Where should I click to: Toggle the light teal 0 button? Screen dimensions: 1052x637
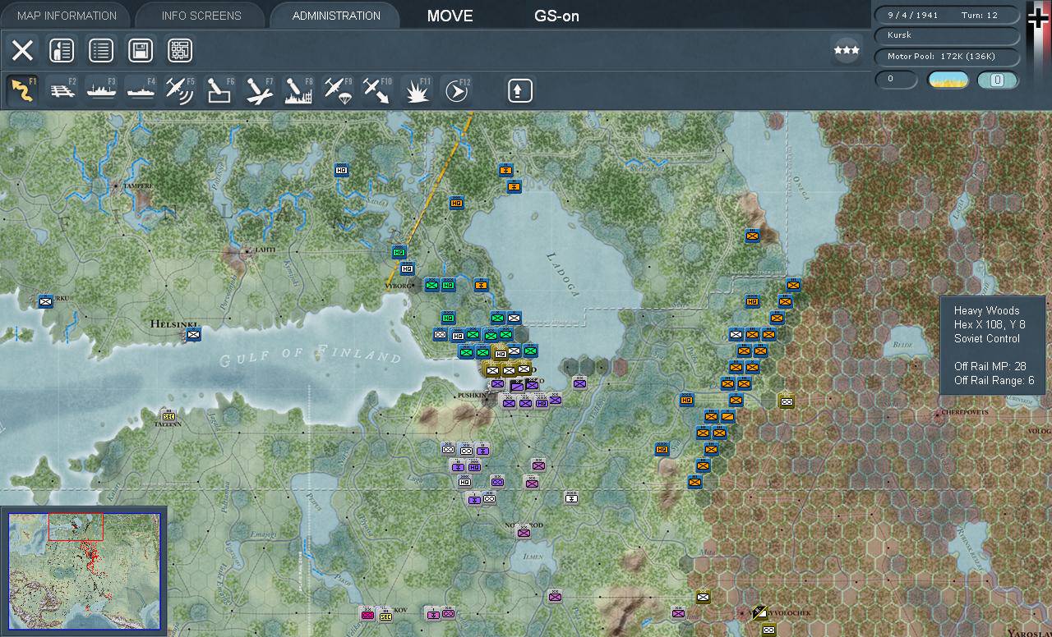pos(998,80)
